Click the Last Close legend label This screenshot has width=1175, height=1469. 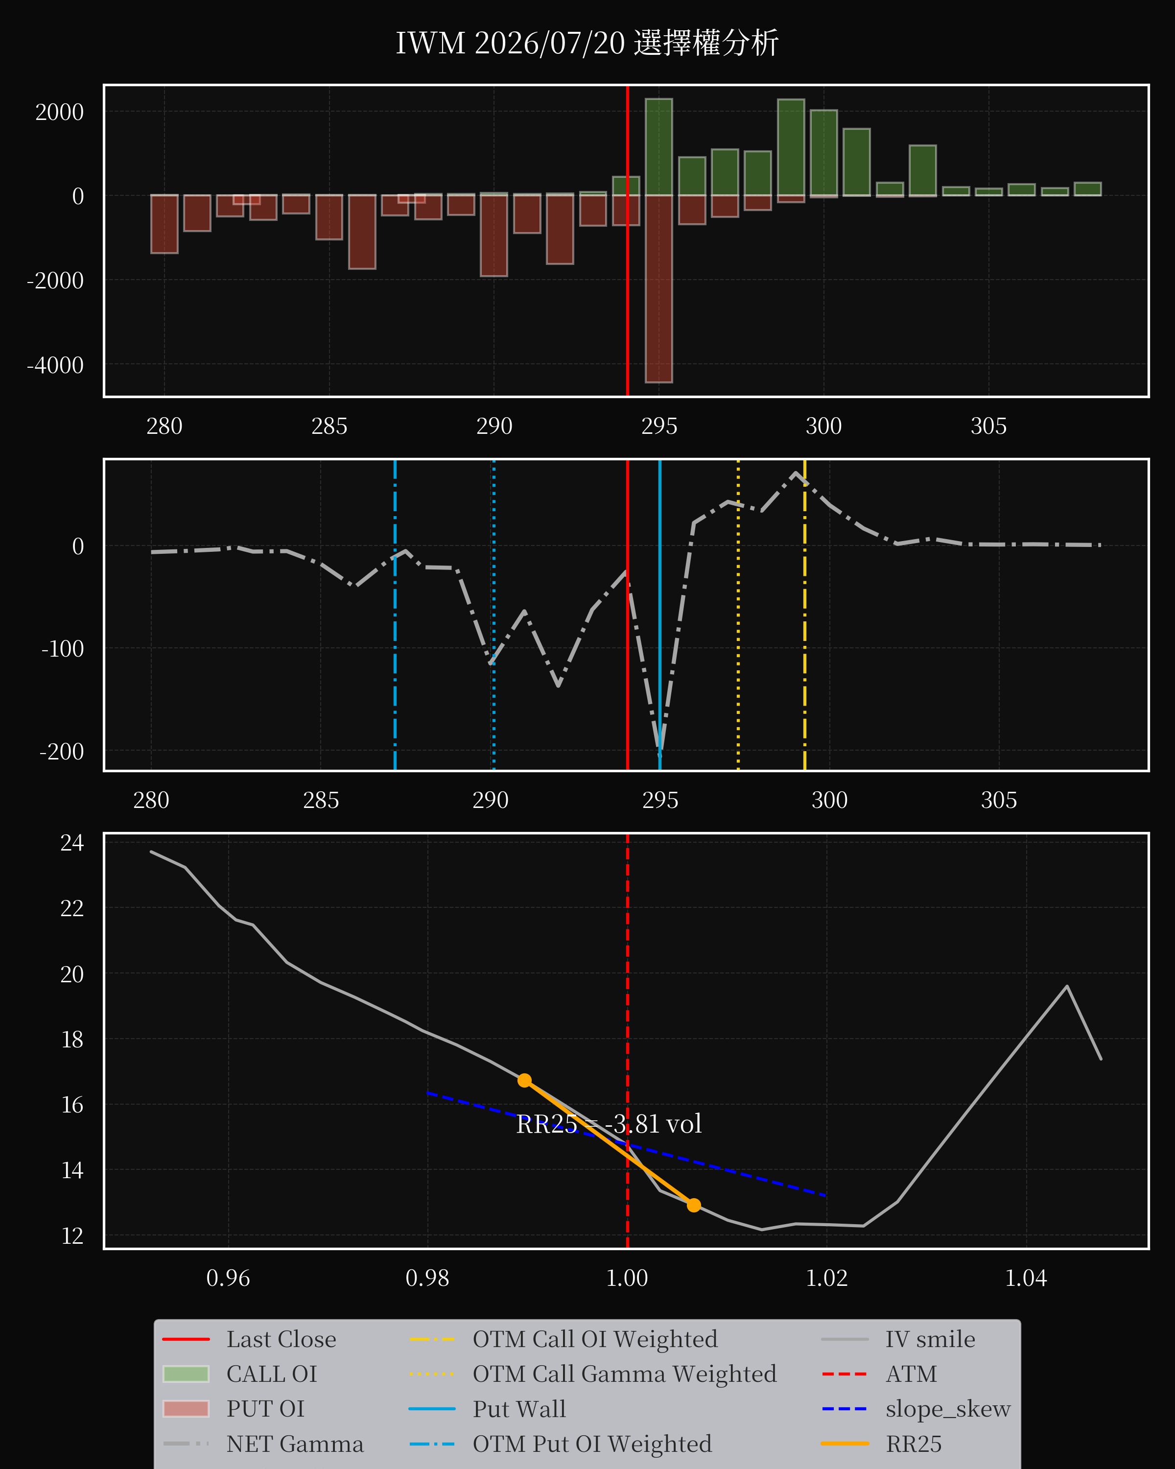pyautogui.click(x=282, y=1340)
